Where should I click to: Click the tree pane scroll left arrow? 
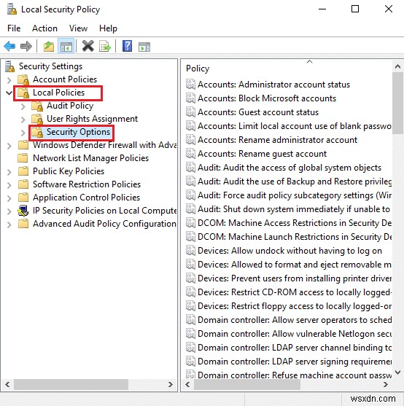tap(7, 385)
